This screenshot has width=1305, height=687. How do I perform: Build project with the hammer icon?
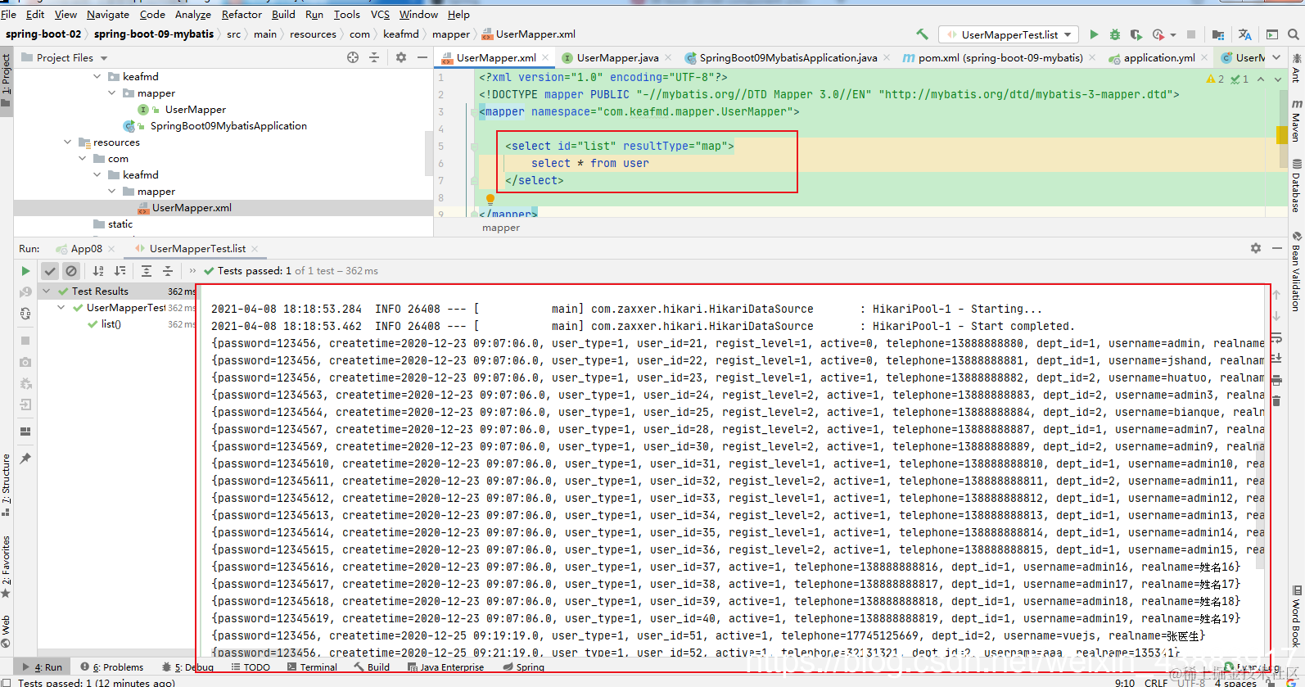pos(923,34)
